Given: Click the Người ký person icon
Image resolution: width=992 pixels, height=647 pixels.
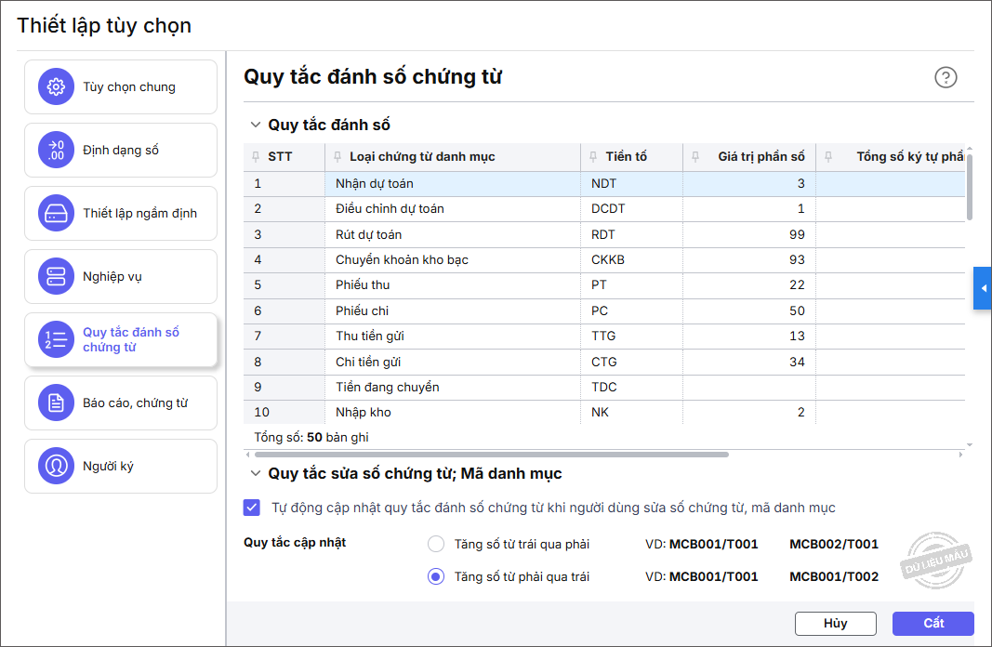Looking at the screenshot, I should point(56,467).
